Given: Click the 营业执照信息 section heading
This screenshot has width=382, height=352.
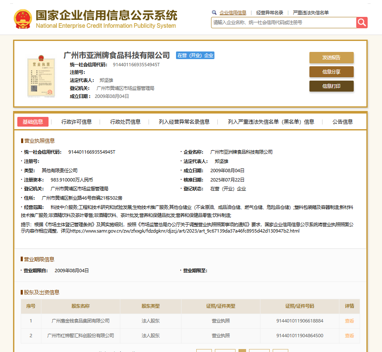Looking at the screenshot, I should pos(40,141).
